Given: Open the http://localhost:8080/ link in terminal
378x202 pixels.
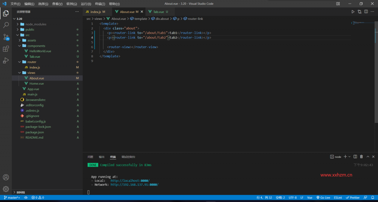Looking at the screenshot, I should click(x=130, y=181).
